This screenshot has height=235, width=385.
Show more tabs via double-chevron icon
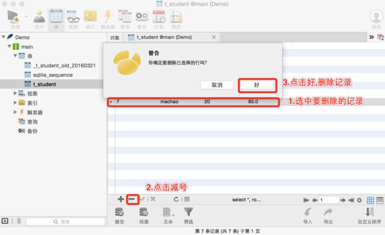(371, 37)
